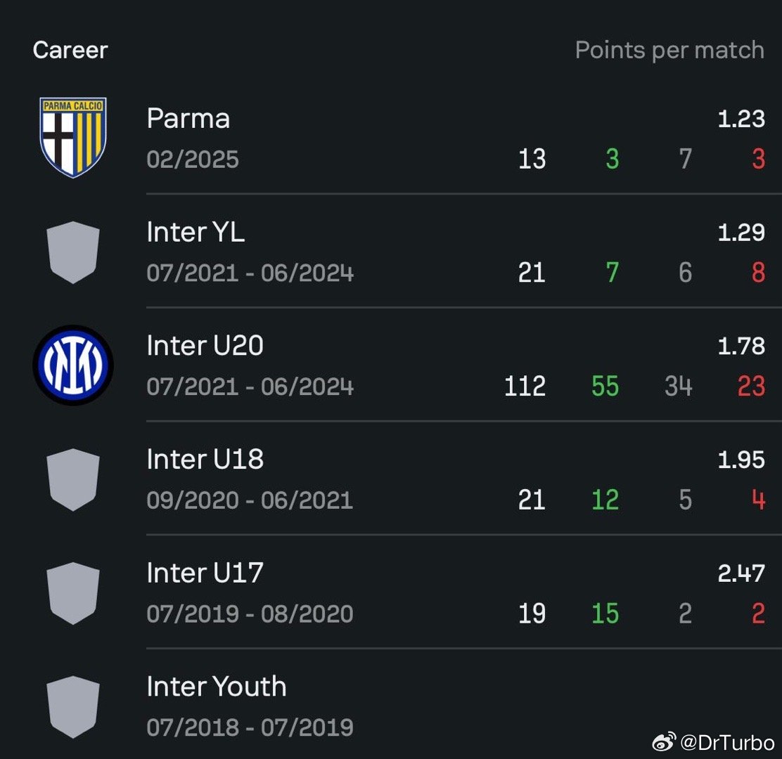Click the Points per match column header
This screenshot has height=759, width=782.
(669, 51)
